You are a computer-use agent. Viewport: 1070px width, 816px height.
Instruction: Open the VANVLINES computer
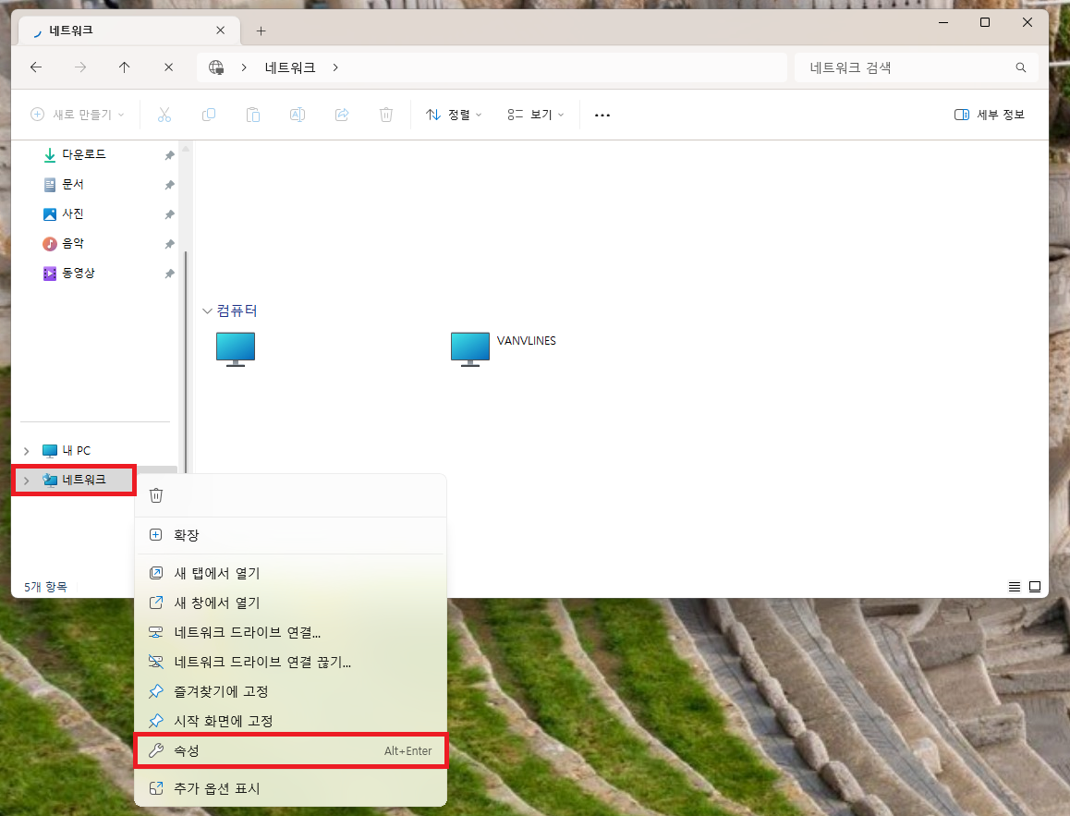(469, 349)
